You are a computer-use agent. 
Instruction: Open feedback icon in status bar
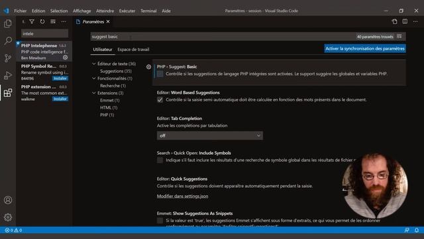(x=407, y=230)
